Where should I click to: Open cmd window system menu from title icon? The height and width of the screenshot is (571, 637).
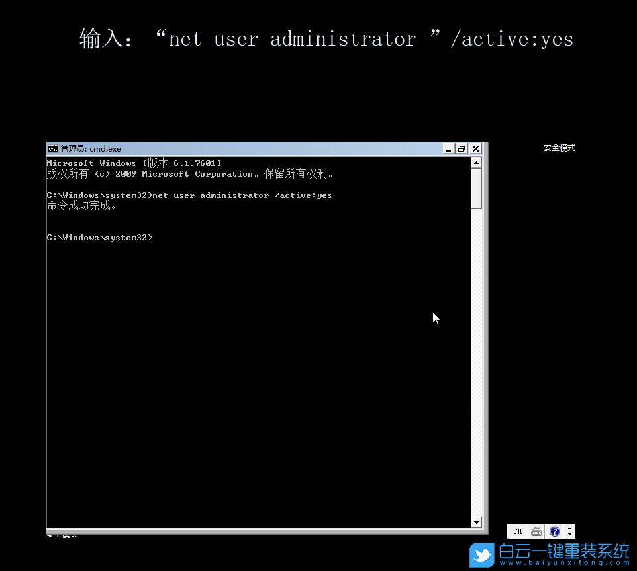(x=53, y=148)
